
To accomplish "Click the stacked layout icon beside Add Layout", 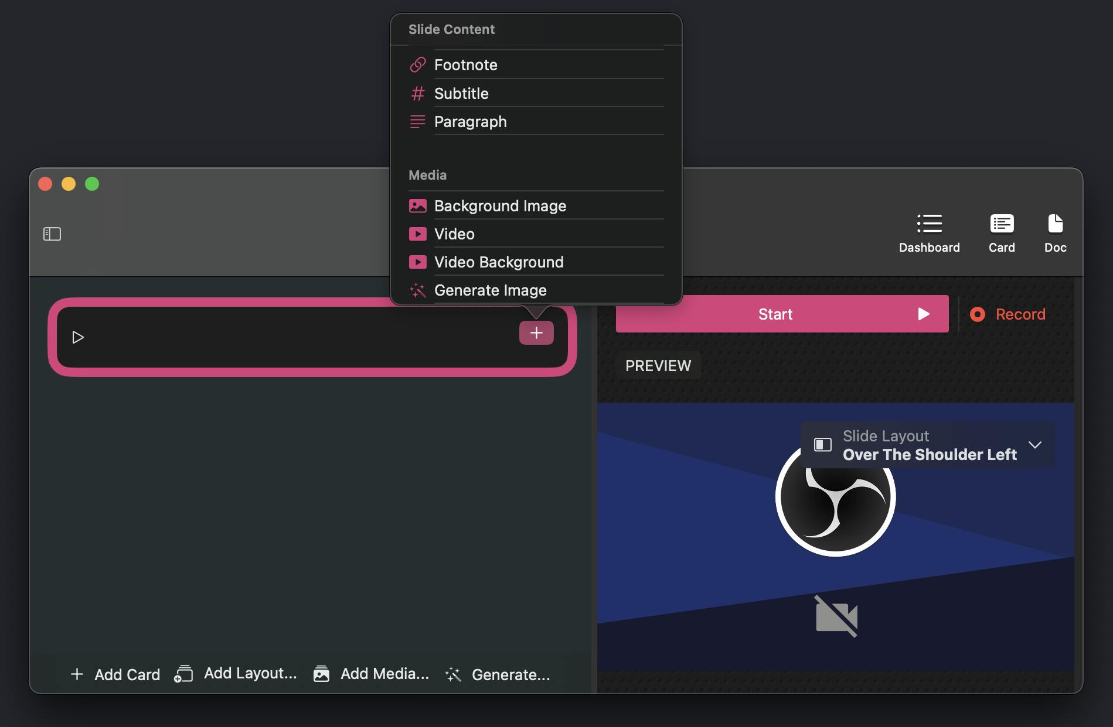I will 183,674.
